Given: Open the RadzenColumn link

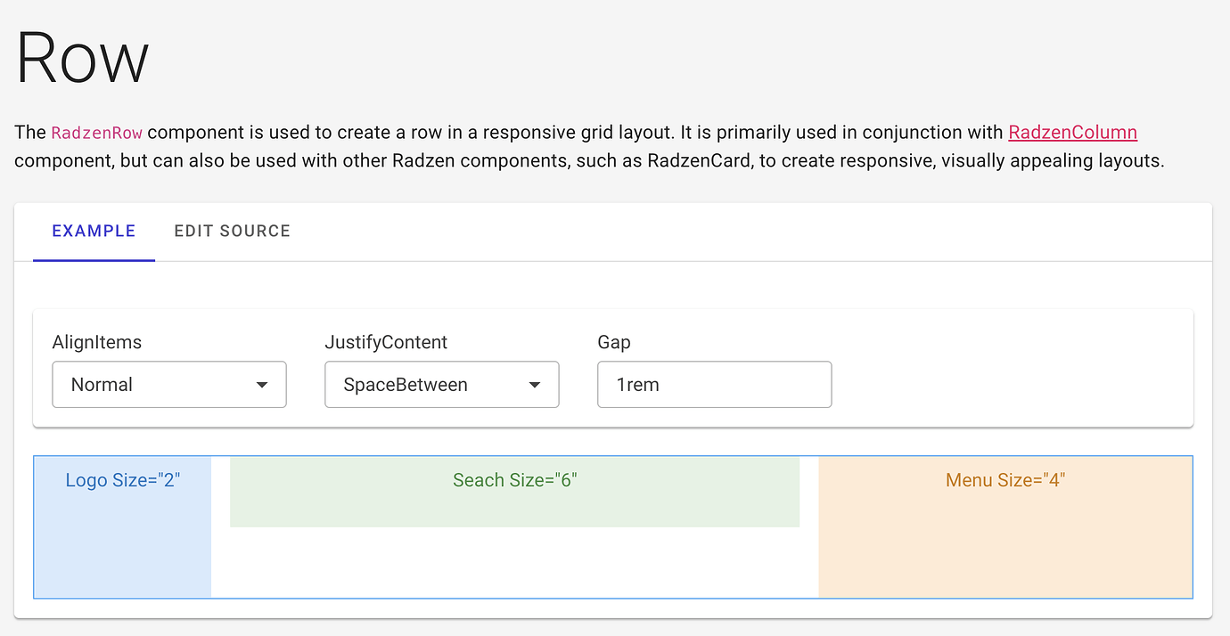Looking at the screenshot, I should click(x=1072, y=133).
